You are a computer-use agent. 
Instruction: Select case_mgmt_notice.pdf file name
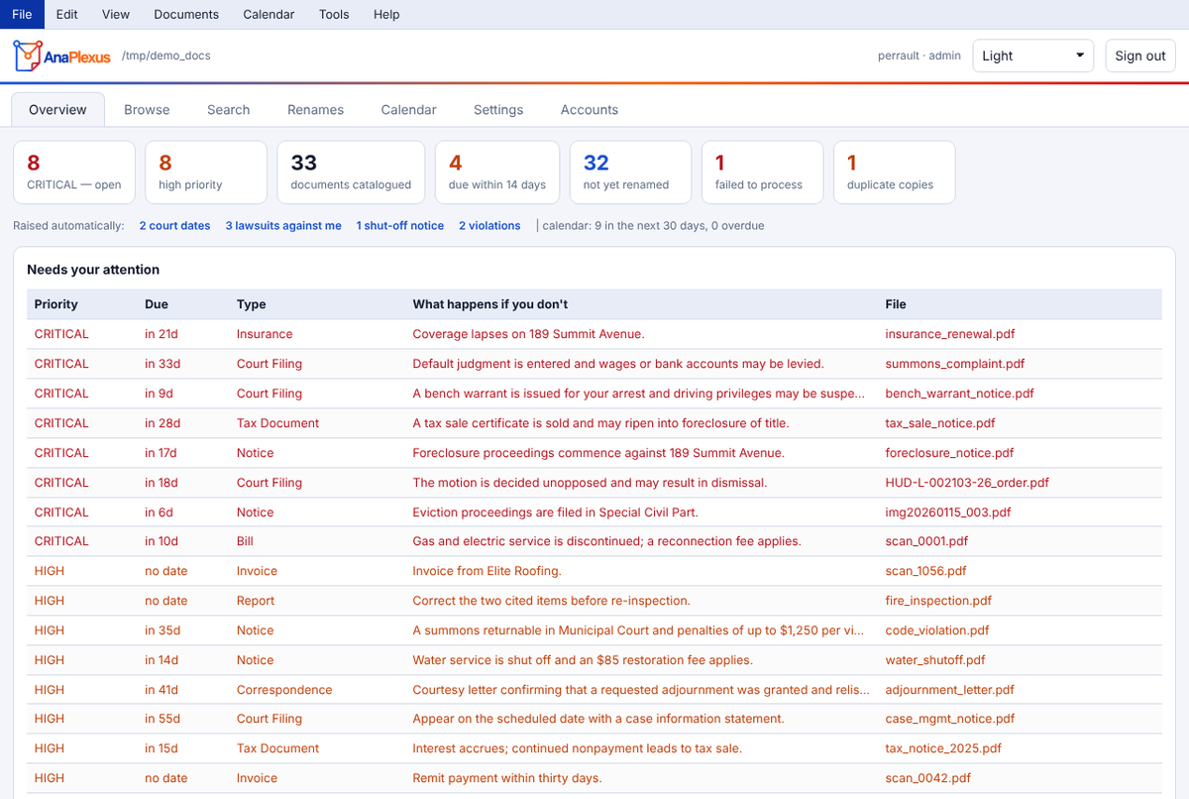pyautogui.click(x=950, y=719)
